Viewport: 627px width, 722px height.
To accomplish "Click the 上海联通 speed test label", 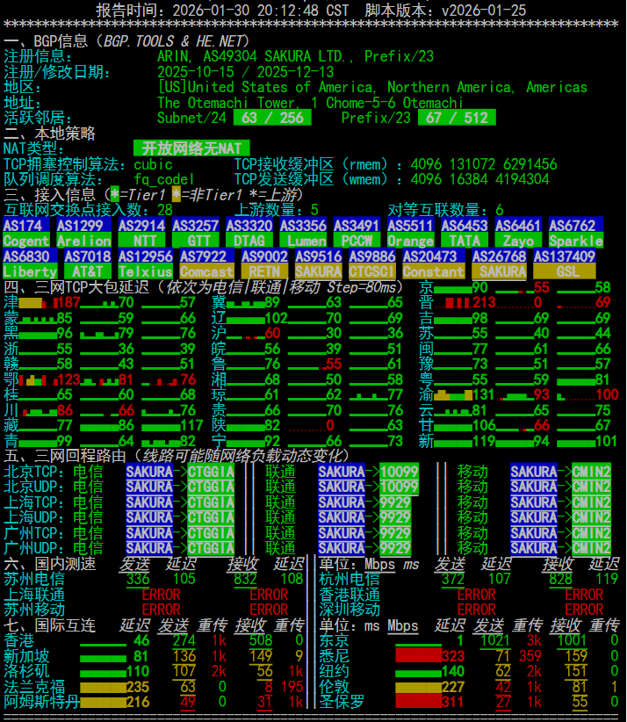I will pos(34,595).
